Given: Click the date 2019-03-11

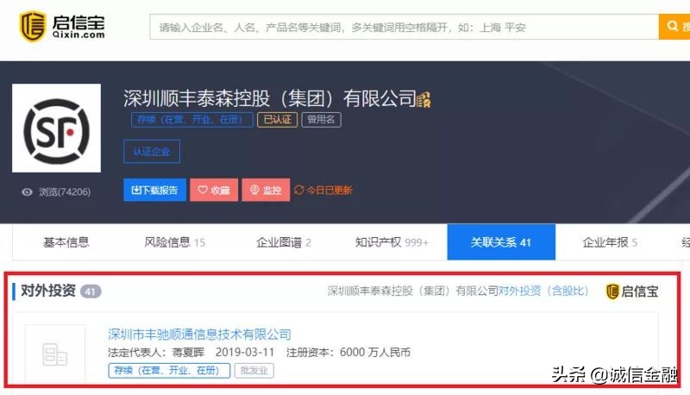Looking at the screenshot, I should 245,353.
